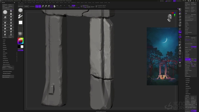Switch to Rotate transform mode on top shelf

[x=48, y=6]
